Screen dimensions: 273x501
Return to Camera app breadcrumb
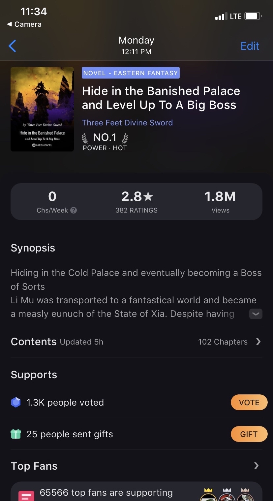click(24, 24)
